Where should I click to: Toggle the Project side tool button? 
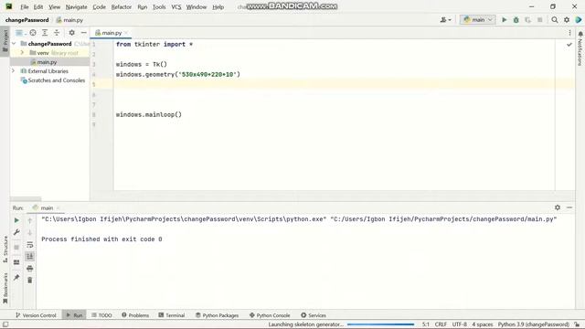point(5,41)
